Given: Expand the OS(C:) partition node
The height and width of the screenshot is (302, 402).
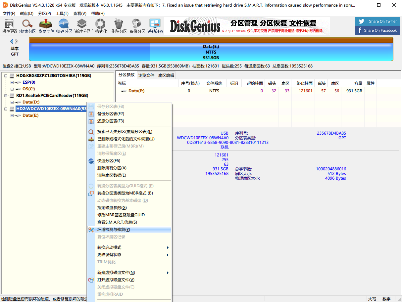Looking at the screenshot, I should coord(12,89).
